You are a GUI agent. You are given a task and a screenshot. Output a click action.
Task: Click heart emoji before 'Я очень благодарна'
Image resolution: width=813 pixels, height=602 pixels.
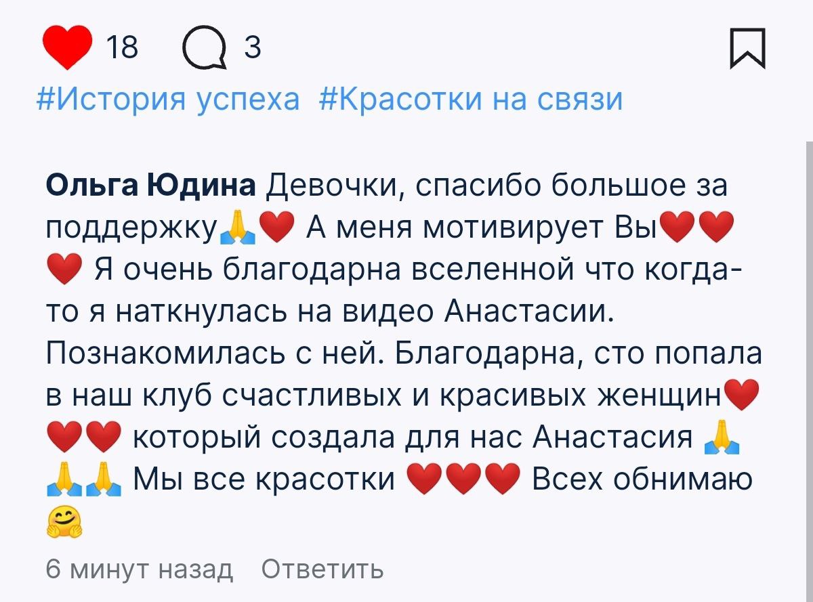(64, 270)
